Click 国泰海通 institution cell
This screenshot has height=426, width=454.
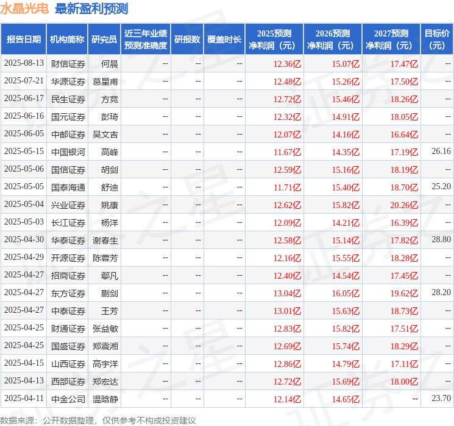tap(68, 187)
